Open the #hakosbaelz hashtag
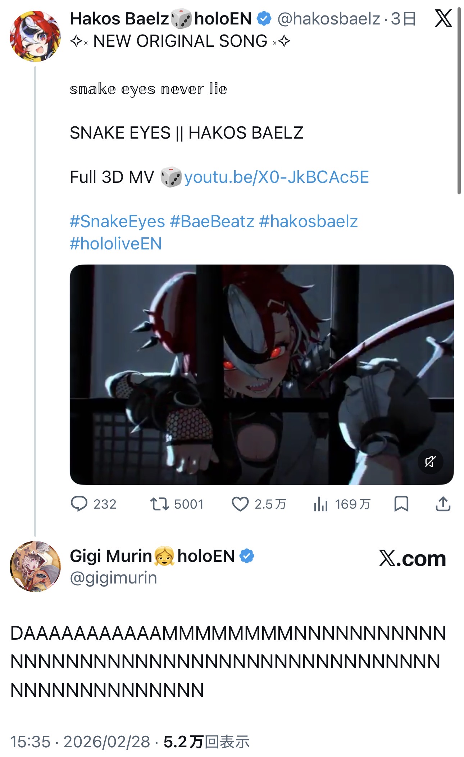 point(308,221)
